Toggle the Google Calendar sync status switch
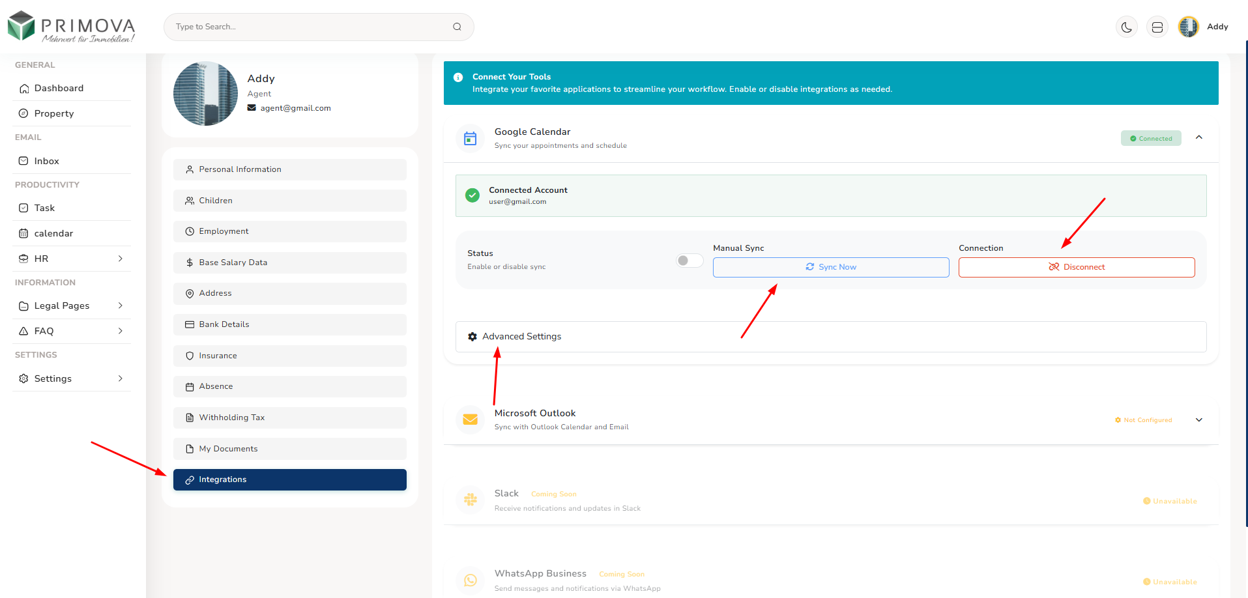This screenshot has height=598, width=1248. [689, 260]
